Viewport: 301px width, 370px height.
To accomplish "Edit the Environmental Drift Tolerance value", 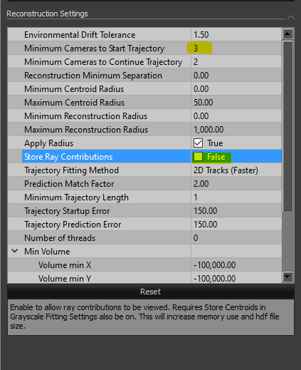I will [x=236, y=35].
